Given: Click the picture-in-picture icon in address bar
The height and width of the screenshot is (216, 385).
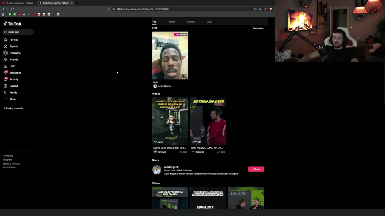Looking at the screenshot, I should point(260,9).
